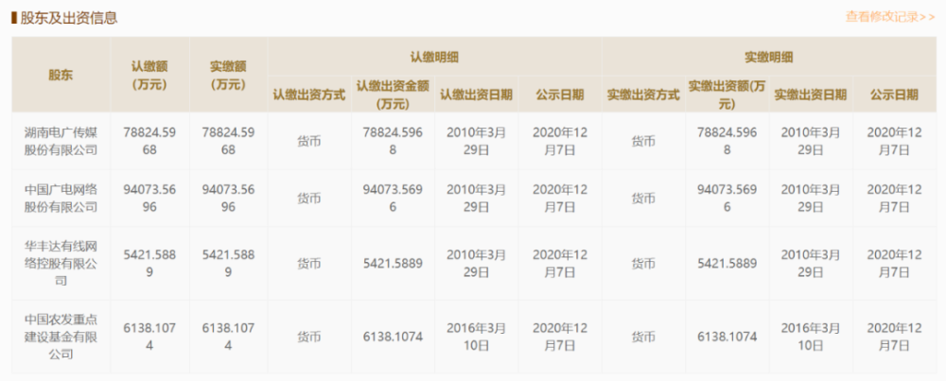Click 实缴额 6138.1074 in the 中国农发 row
The image size is (946, 381).
pos(228,337)
